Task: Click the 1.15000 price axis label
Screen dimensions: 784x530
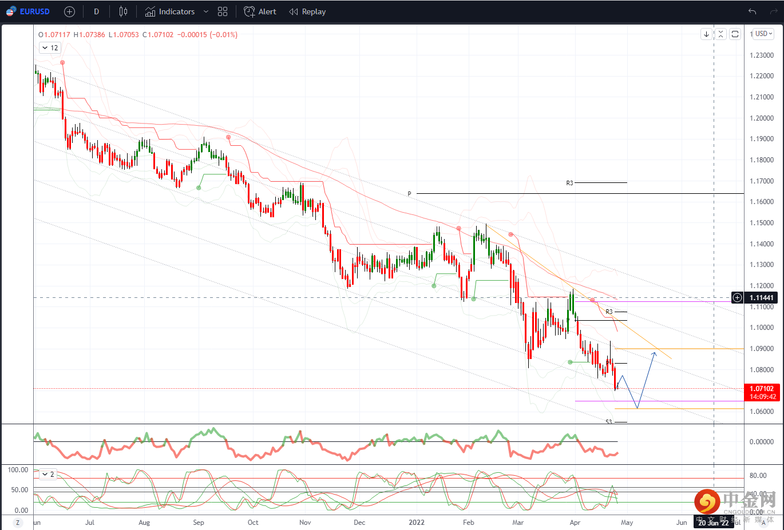Action: pyautogui.click(x=762, y=223)
